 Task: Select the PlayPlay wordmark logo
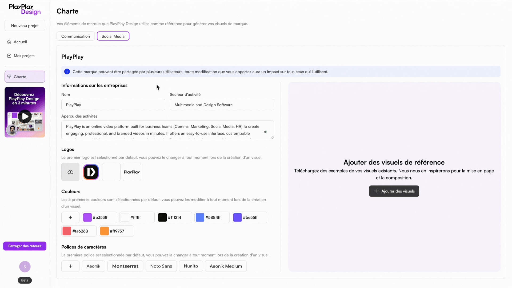pos(132,172)
